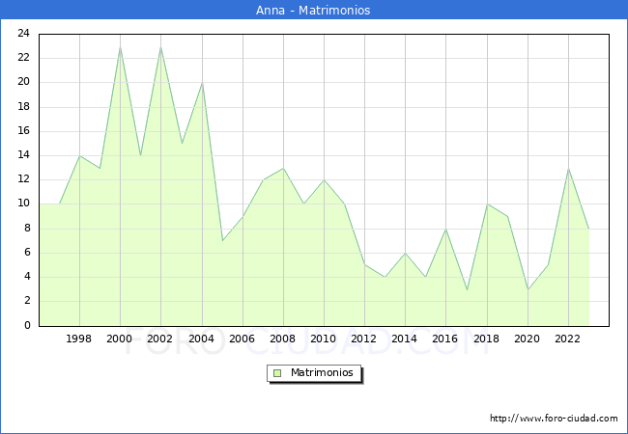The width and height of the screenshot is (628, 434).
Task: Click the green Matrimonios legend swatch
Action: pyautogui.click(x=276, y=372)
